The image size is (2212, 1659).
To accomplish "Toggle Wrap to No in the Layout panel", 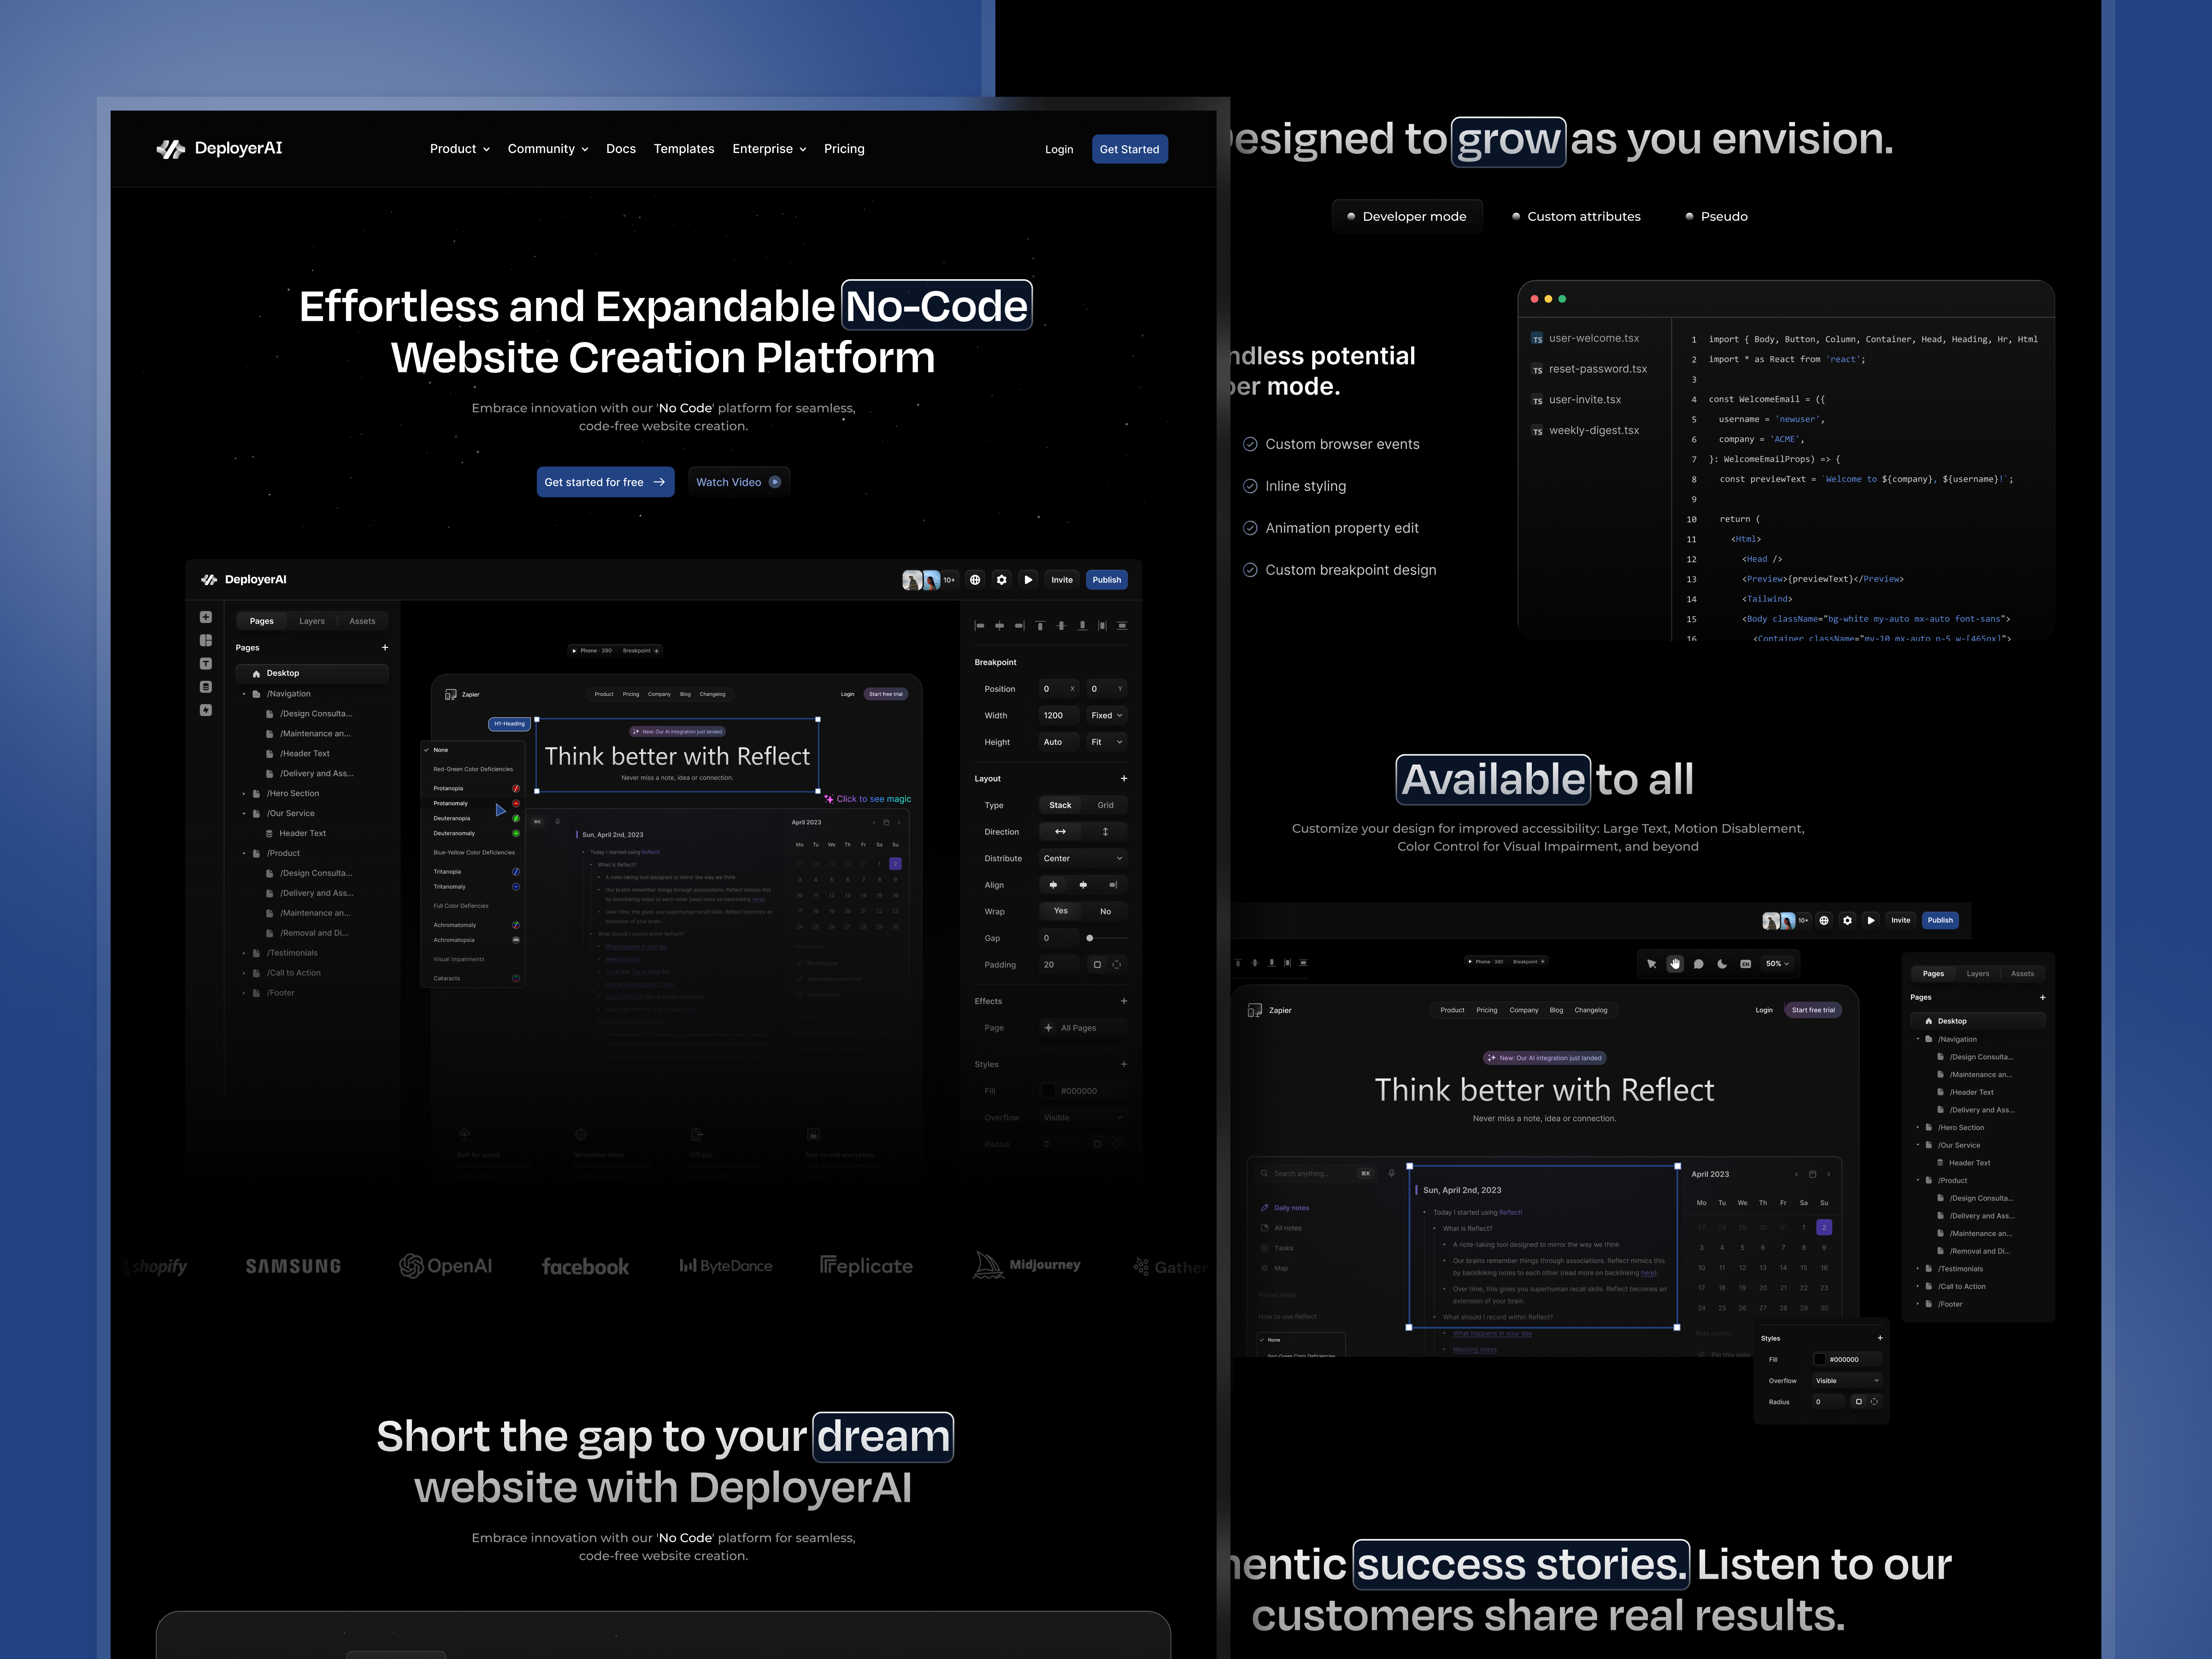I will coord(1106,911).
